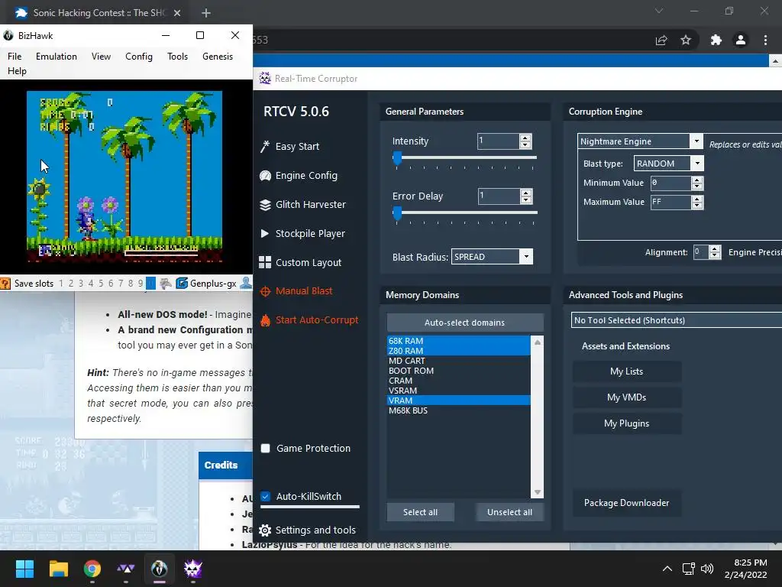Image resolution: width=782 pixels, height=587 pixels.
Task: Open Windows Start menu
Action: [24, 569]
